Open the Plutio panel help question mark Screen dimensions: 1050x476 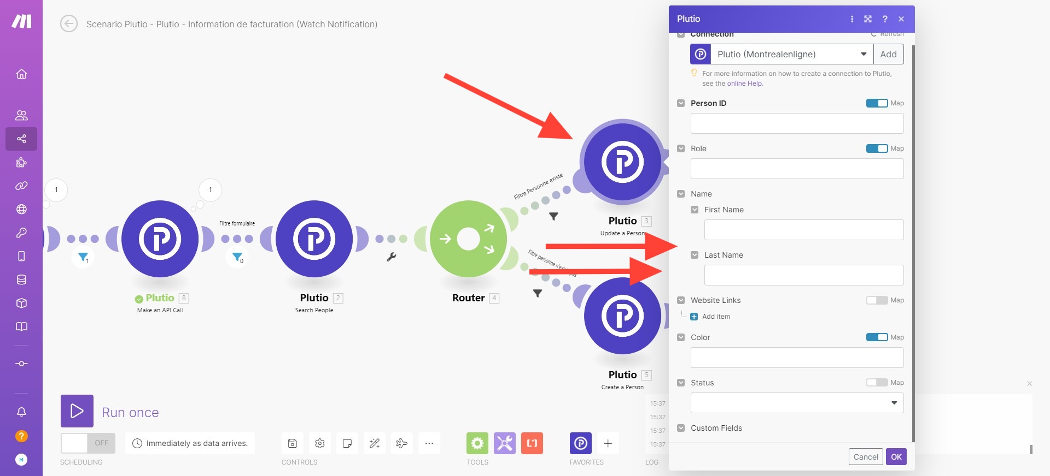[x=885, y=19]
